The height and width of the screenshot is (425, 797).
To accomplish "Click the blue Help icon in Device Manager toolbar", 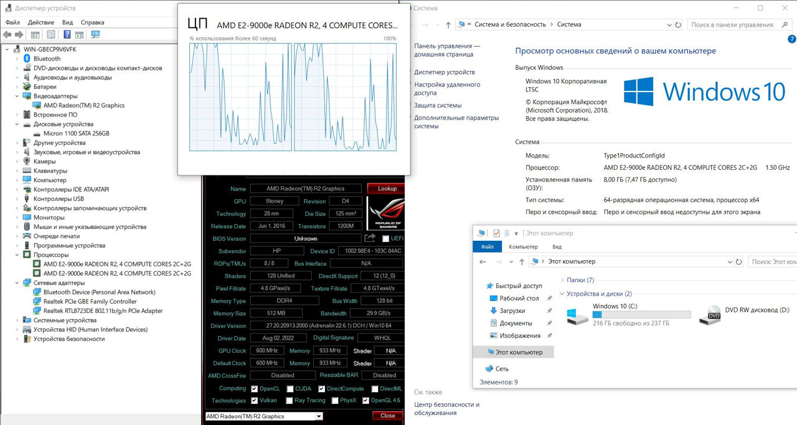I will click(66, 35).
